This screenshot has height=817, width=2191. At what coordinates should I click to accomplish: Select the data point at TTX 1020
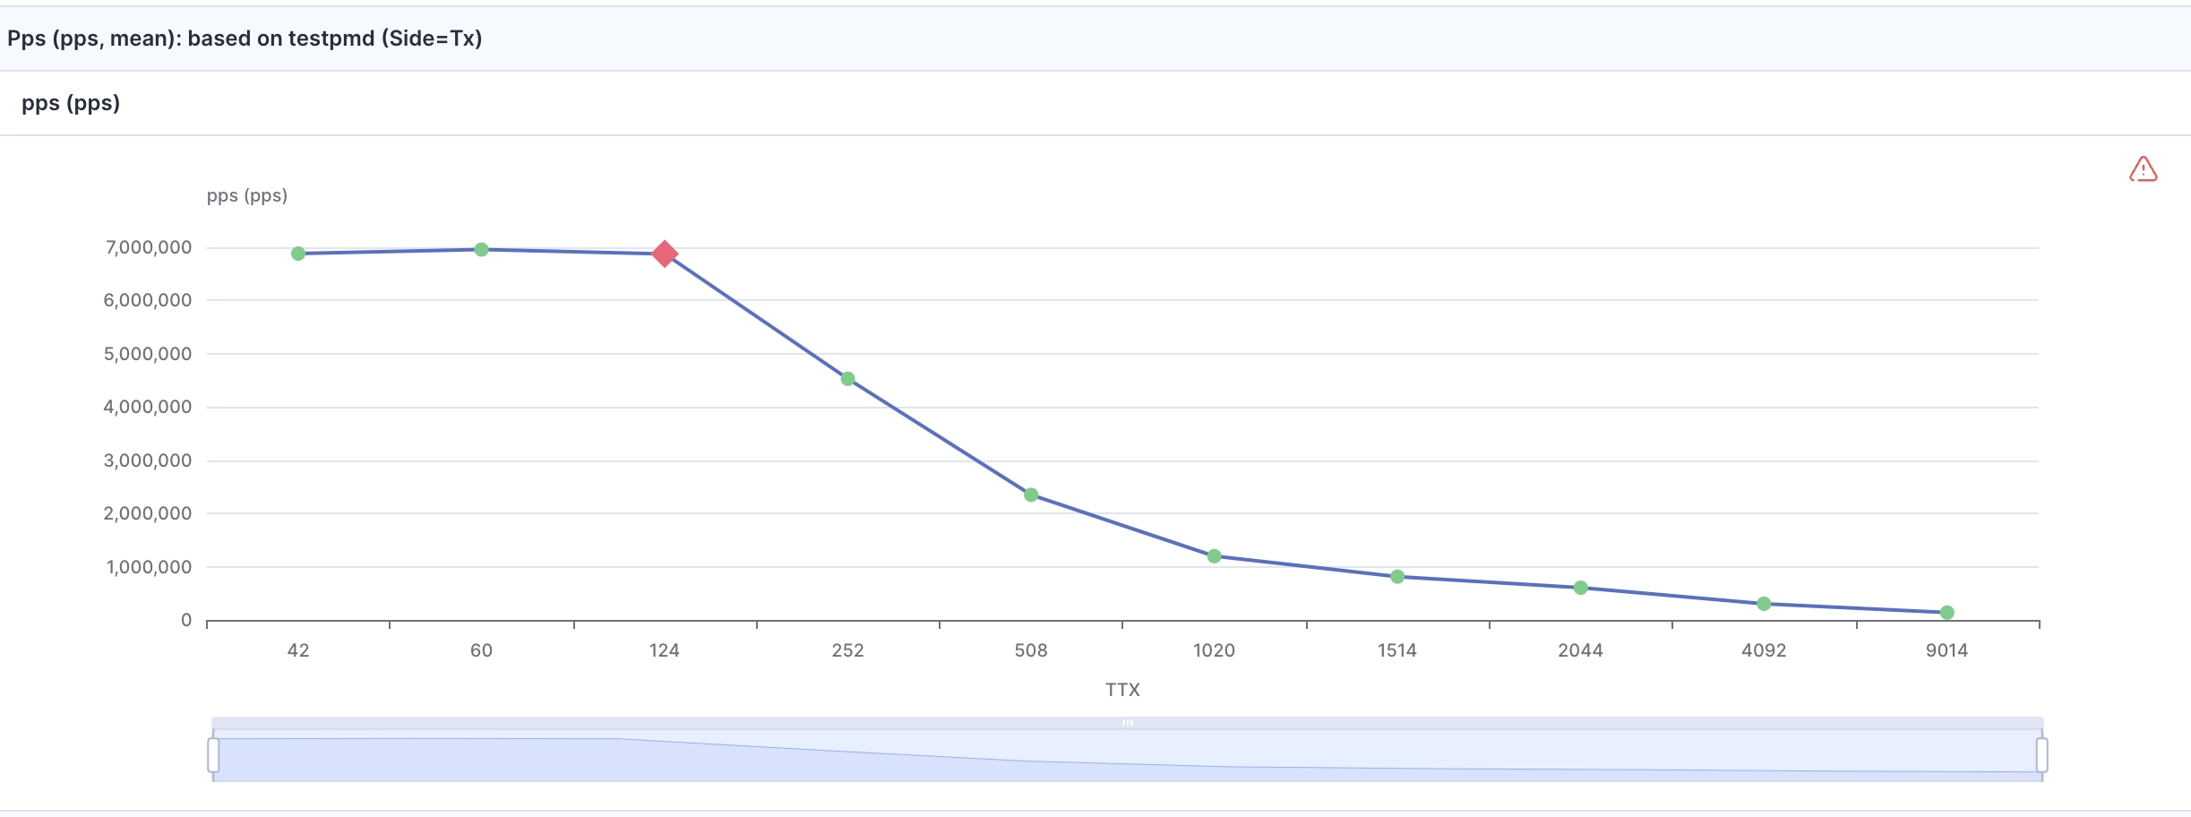coord(1215,555)
